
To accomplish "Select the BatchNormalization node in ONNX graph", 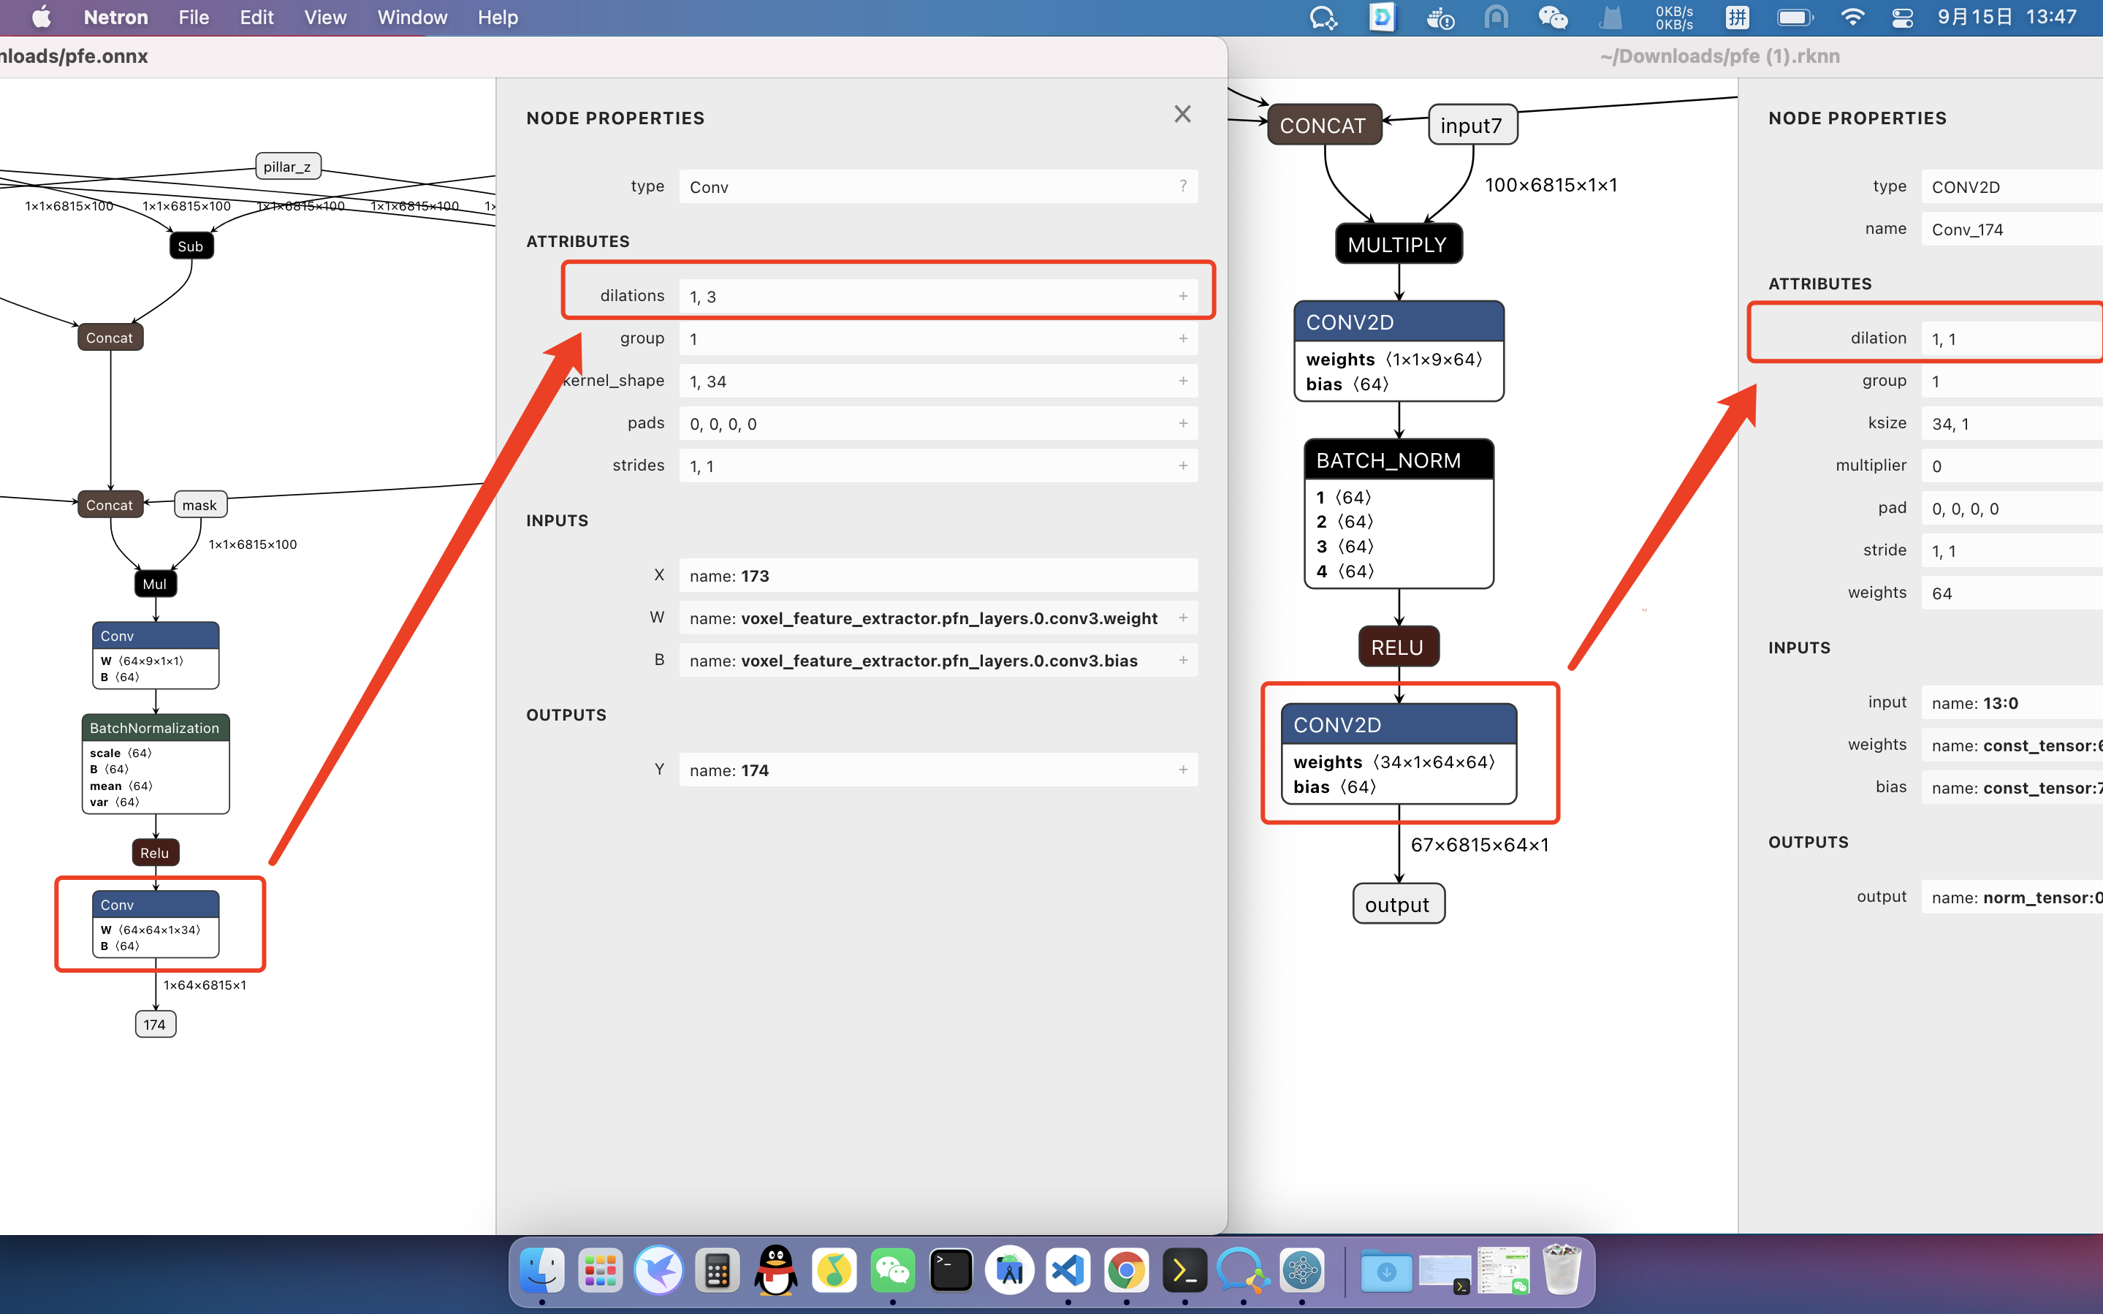I will pyautogui.click(x=156, y=764).
